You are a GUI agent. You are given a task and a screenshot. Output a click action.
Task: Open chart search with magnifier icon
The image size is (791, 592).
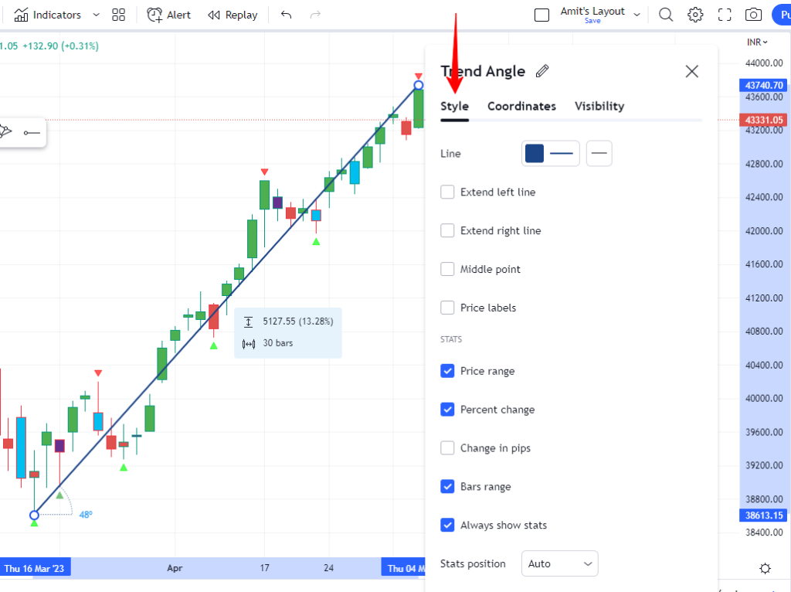point(665,14)
